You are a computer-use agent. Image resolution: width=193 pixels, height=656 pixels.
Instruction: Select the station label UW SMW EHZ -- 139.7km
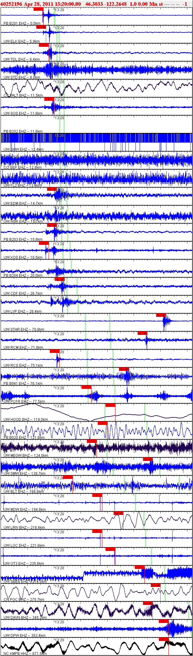[24, 474]
